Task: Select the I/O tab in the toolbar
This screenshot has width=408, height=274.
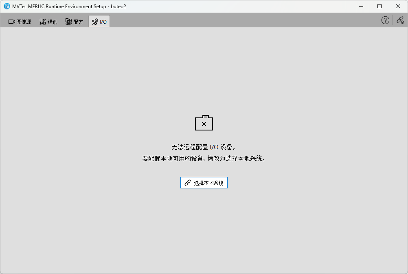Action: click(x=99, y=21)
